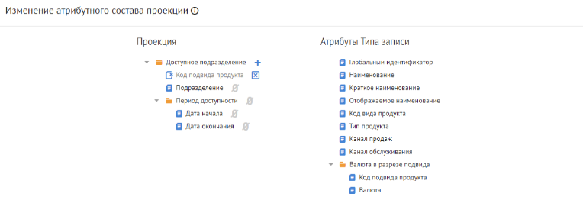Click the link icon next to Подразделение
Image resolution: width=583 pixels, height=197 pixels.
click(x=235, y=88)
